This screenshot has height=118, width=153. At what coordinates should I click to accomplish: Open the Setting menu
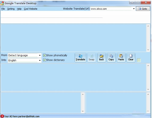coord(11,9)
